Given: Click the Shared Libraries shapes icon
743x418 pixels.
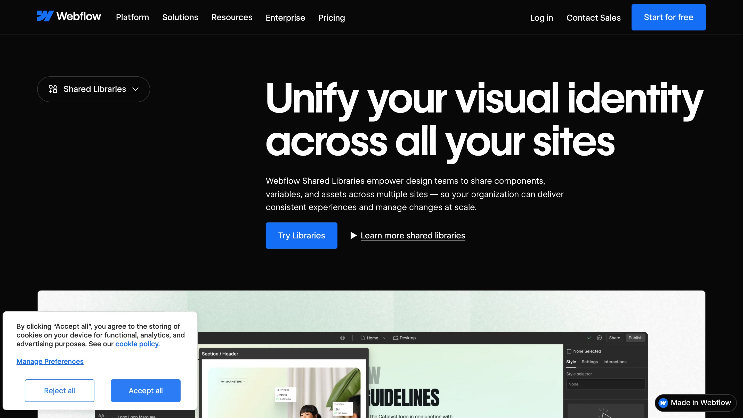Looking at the screenshot, I should [x=53, y=89].
